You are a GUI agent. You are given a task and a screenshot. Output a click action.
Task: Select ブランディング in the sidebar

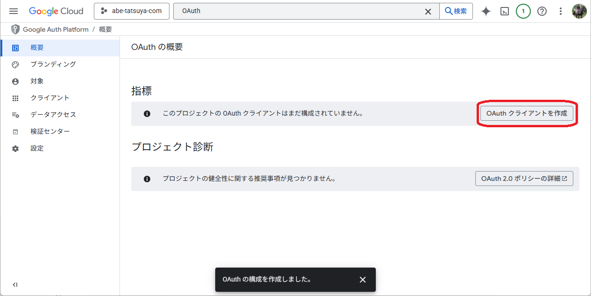tap(53, 64)
